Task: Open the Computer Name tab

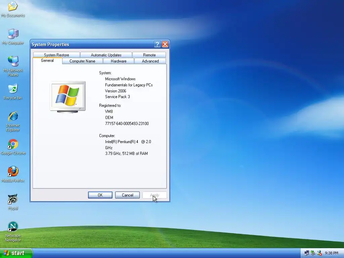Action: (82, 61)
